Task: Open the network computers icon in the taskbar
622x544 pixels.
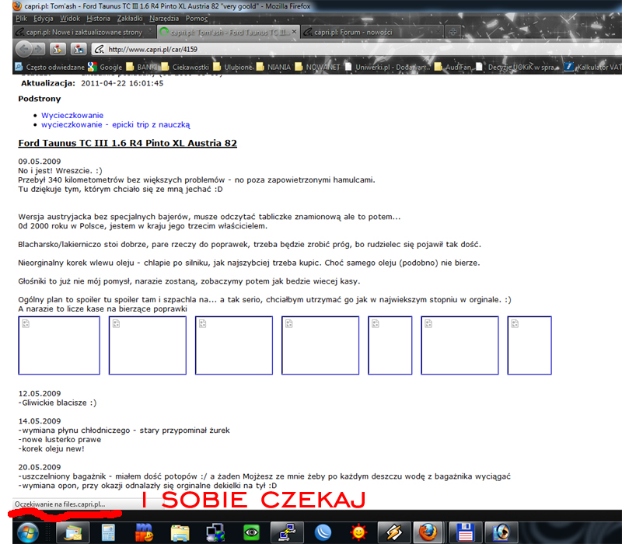Action: coord(215,532)
